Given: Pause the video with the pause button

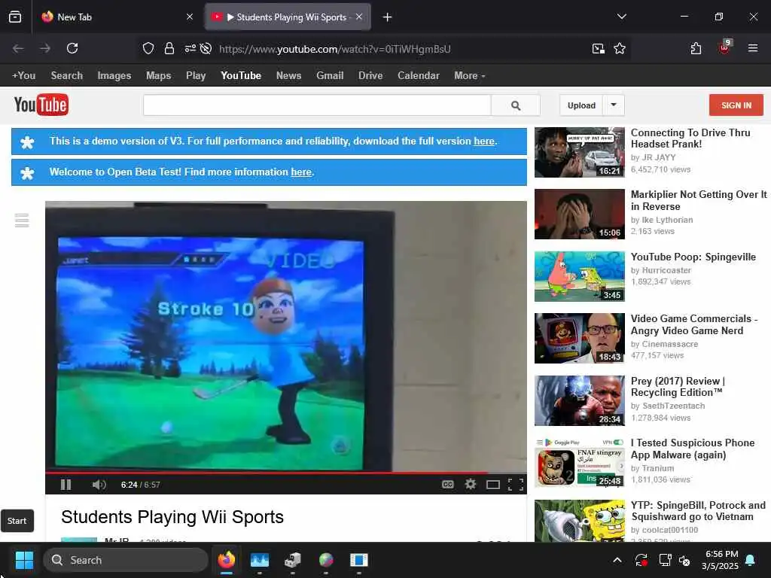Looking at the screenshot, I should pos(66,485).
